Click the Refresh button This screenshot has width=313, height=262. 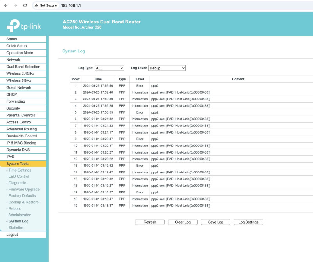tap(150, 222)
